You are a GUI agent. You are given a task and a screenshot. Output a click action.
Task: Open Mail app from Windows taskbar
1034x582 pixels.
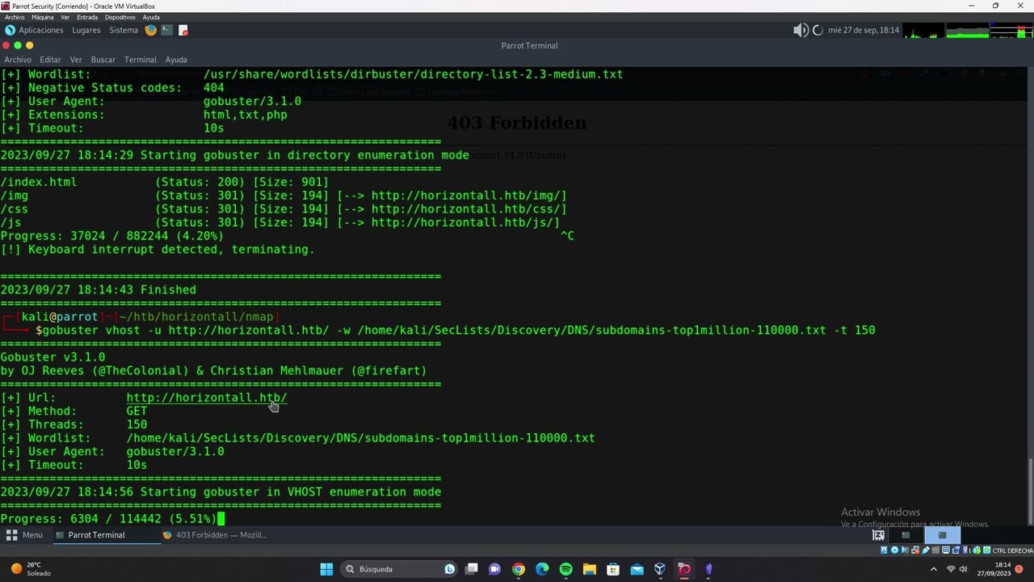click(x=637, y=569)
